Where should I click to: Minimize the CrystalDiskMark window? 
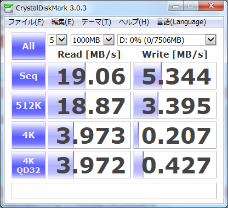[x=176, y=6]
